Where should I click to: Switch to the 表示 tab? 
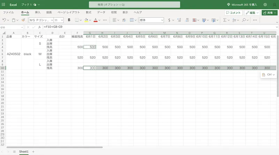coord(125,13)
